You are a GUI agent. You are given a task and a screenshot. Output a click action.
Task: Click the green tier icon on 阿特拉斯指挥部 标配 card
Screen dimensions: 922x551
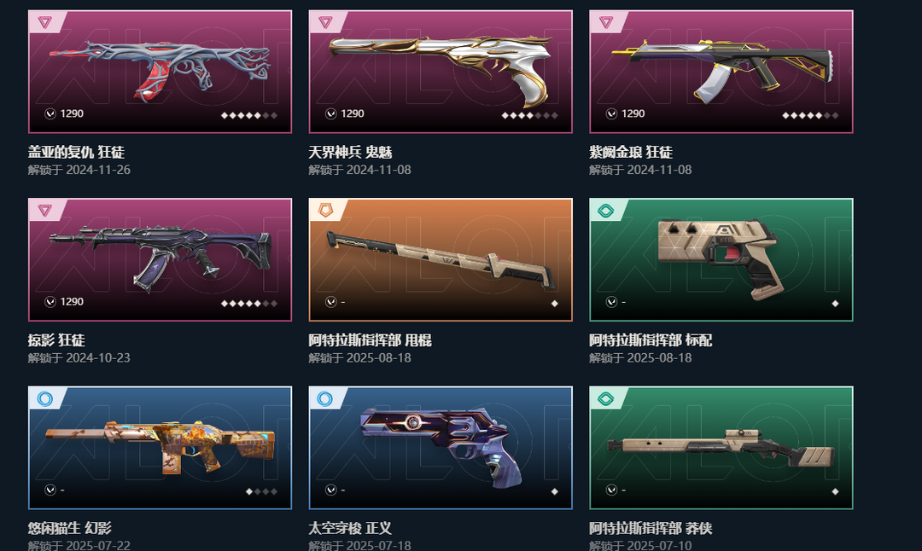tap(606, 211)
